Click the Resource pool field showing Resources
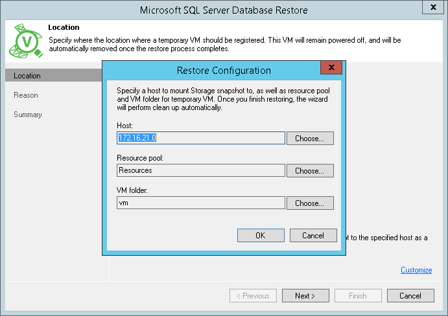Screen dimensions: 448x316 point(201,170)
